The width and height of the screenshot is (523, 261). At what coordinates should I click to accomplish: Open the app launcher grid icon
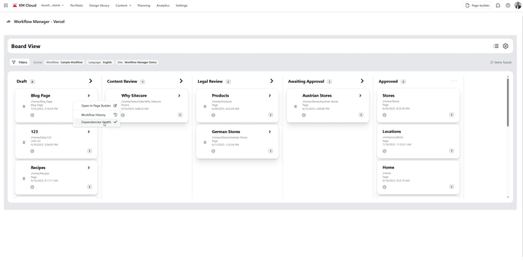point(6,6)
